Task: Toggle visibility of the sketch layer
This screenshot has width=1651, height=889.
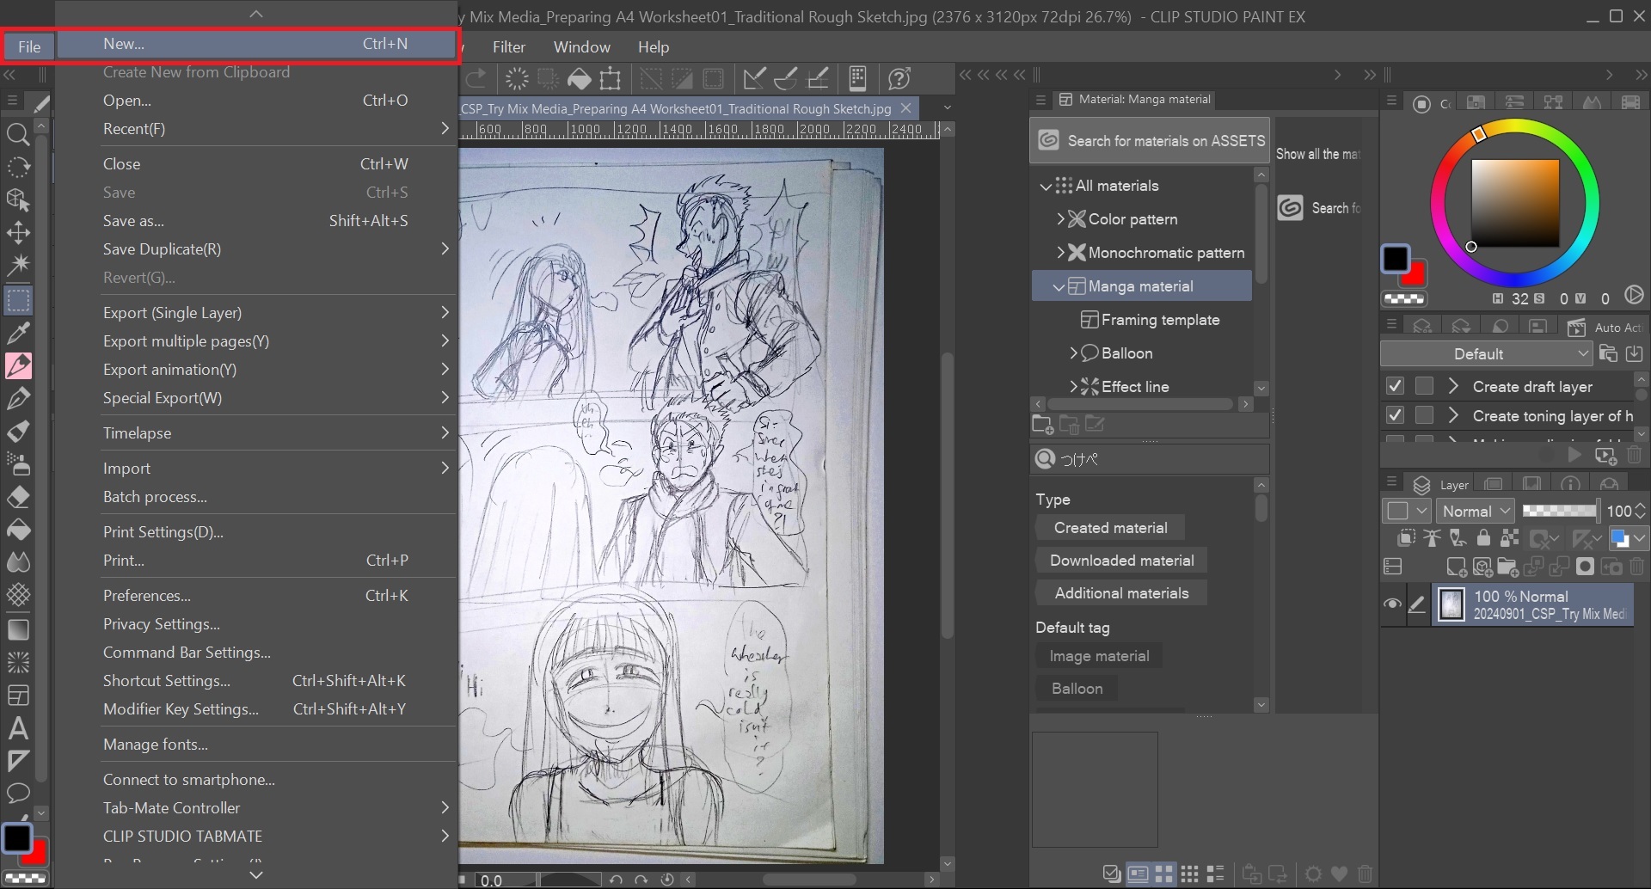Action: point(1392,604)
